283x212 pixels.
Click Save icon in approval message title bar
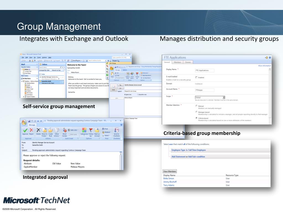click(29, 121)
